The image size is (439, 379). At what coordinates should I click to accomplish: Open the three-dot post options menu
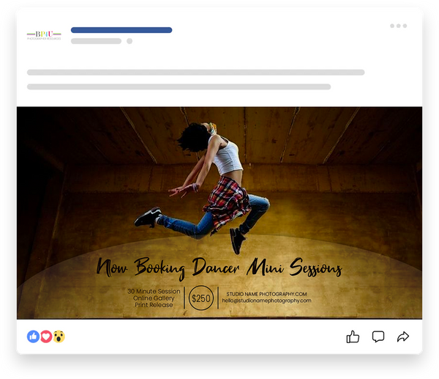(398, 26)
